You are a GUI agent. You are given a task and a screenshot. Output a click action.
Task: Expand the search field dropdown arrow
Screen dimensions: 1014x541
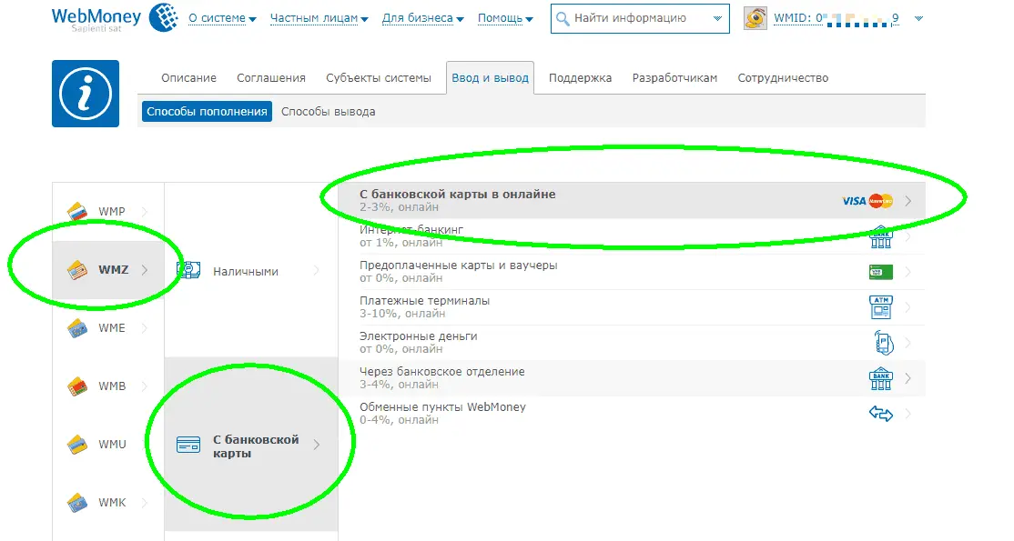click(x=717, y=19)
